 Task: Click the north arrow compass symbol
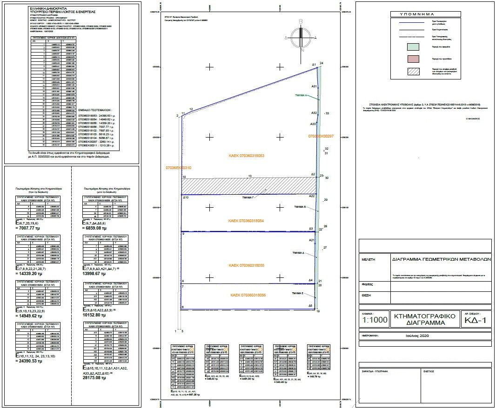[x=301, y=37]
